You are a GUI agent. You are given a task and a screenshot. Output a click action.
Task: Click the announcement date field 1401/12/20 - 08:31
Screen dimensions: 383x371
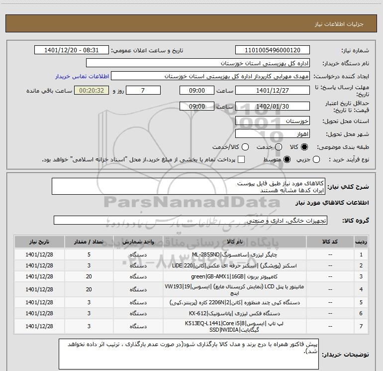[x=72, y=50]
